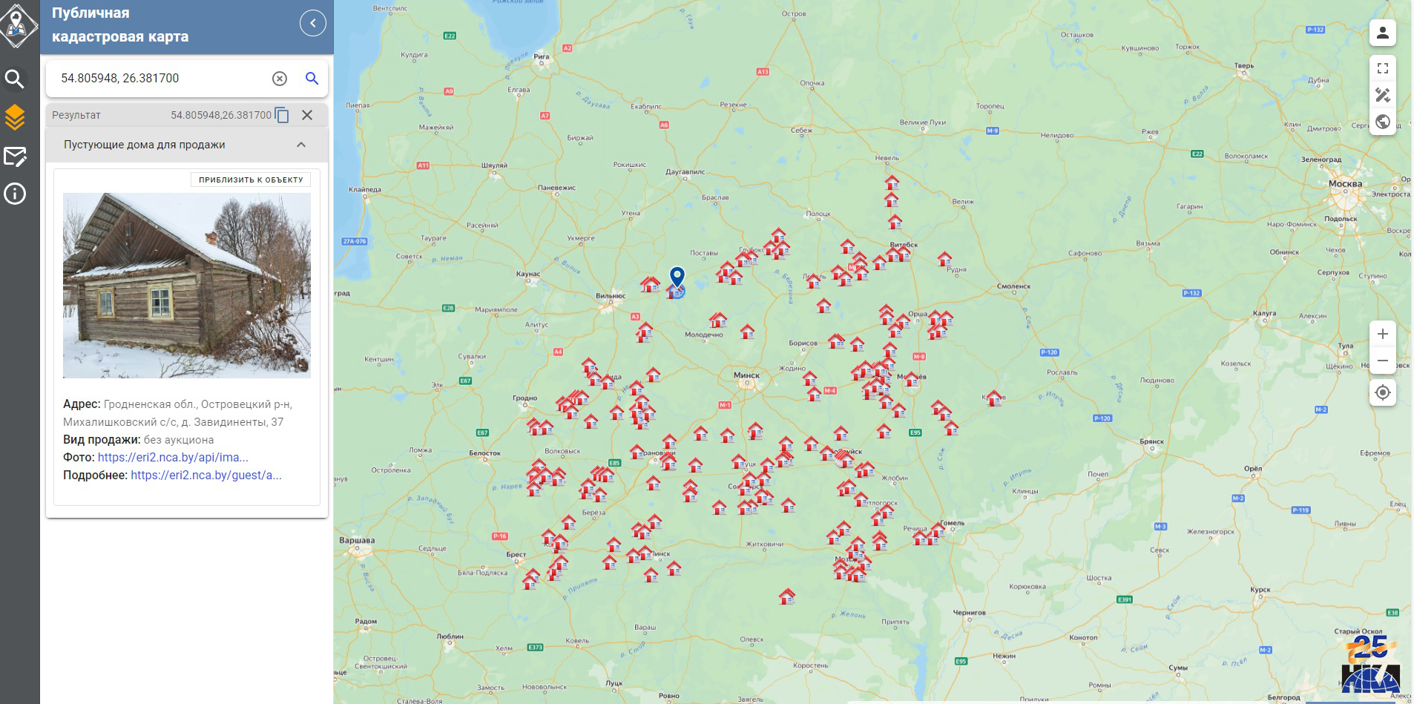Close the search result panel
1414x704 pixels.
(x=307, y=115)
